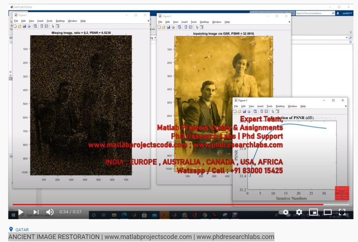
Task: Enter fullscreen video mode
Action: click(x=342, y=212)
